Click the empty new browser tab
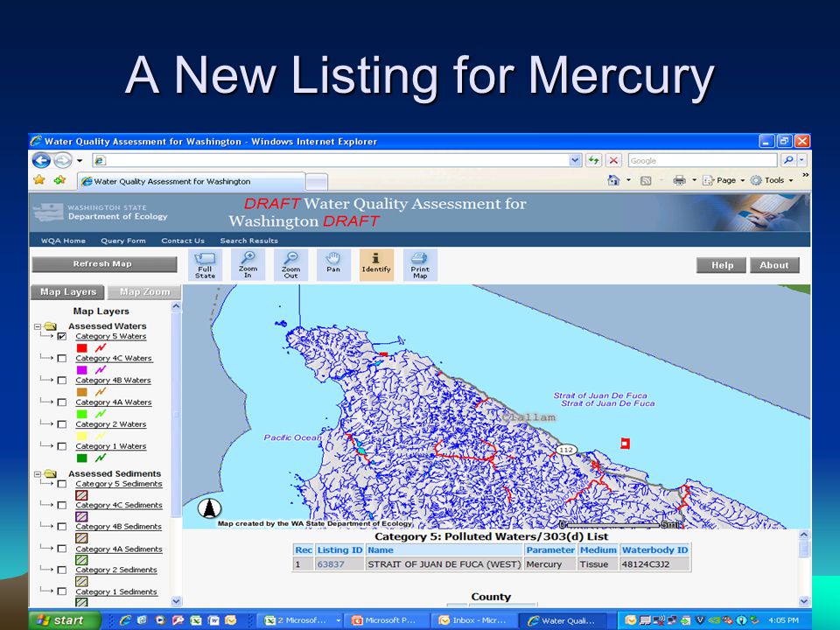 (317, 182)
